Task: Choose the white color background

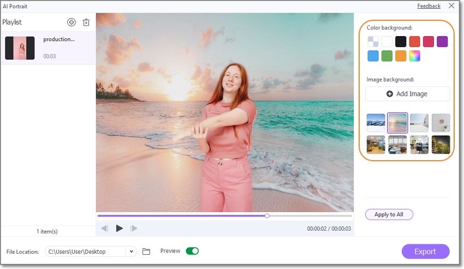Action: [387, 42]
